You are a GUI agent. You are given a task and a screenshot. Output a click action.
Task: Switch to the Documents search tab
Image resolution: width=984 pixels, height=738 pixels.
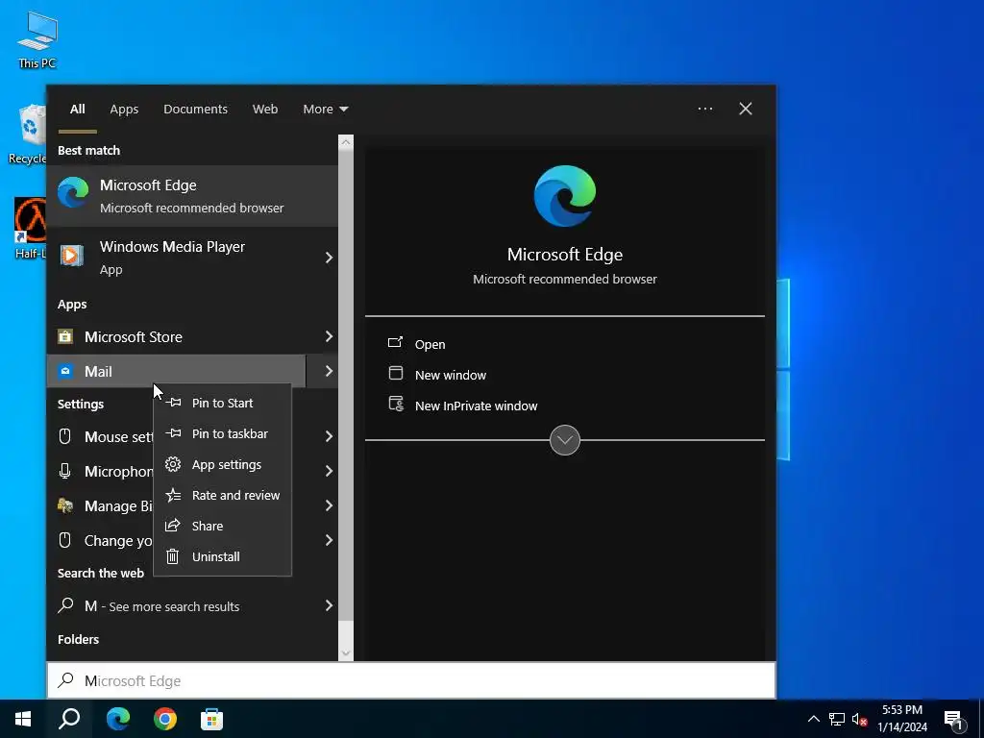(x=195, y=110)
